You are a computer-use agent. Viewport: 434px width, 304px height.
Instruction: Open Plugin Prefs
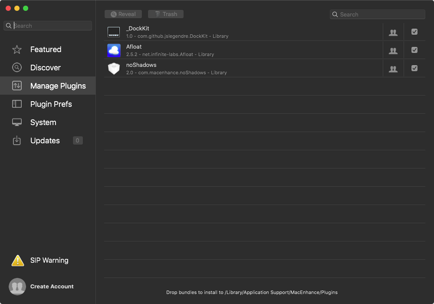(48, 104)
